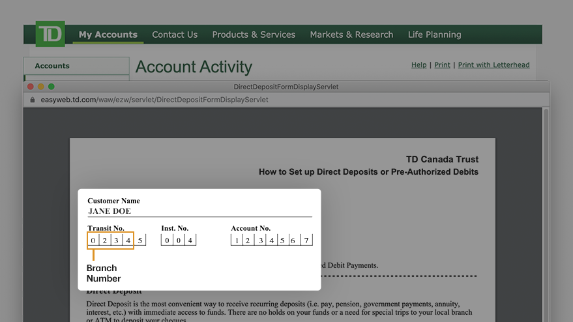573x322 pixels.
Task: Click the DirectDepositFormDisplayServlet window title
Action: click(x=286, y=87)
